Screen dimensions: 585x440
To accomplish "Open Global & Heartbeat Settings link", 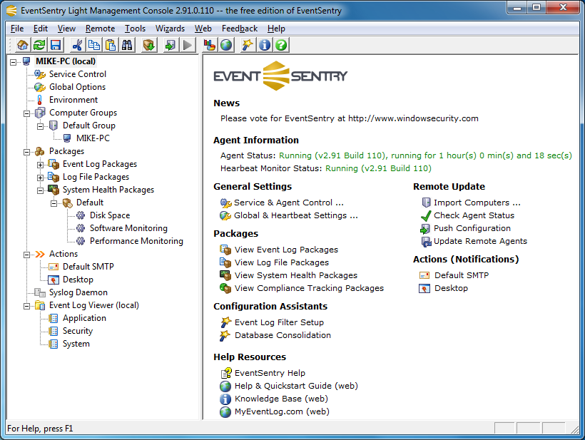I will (296, 215).
